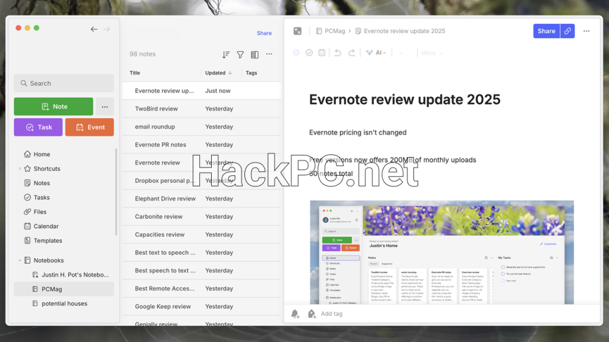This screenshot has height=342, width=609.
Task: Collapse the Notebooks section
Action: point(20,260)
